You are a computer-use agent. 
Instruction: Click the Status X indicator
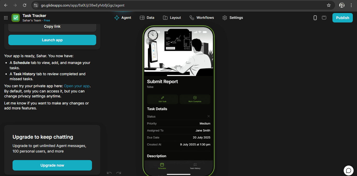point(208,116)
